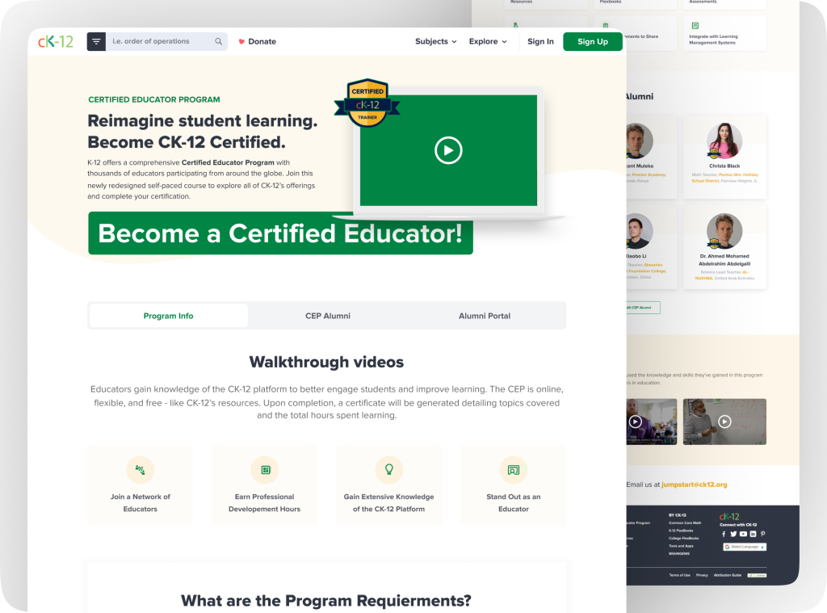Image resolution: width=827 pixels, height=613 pixels.
Task: Click the license badge in back page footer
Action: click(757, 575)
